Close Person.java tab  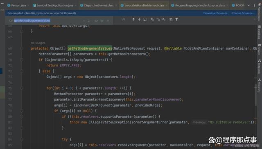tap(28, 5)
